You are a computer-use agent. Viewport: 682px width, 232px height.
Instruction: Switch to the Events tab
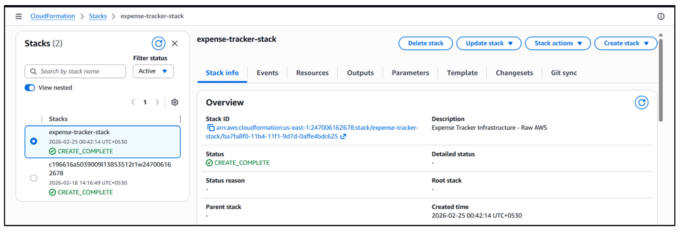tap(267, 73)
